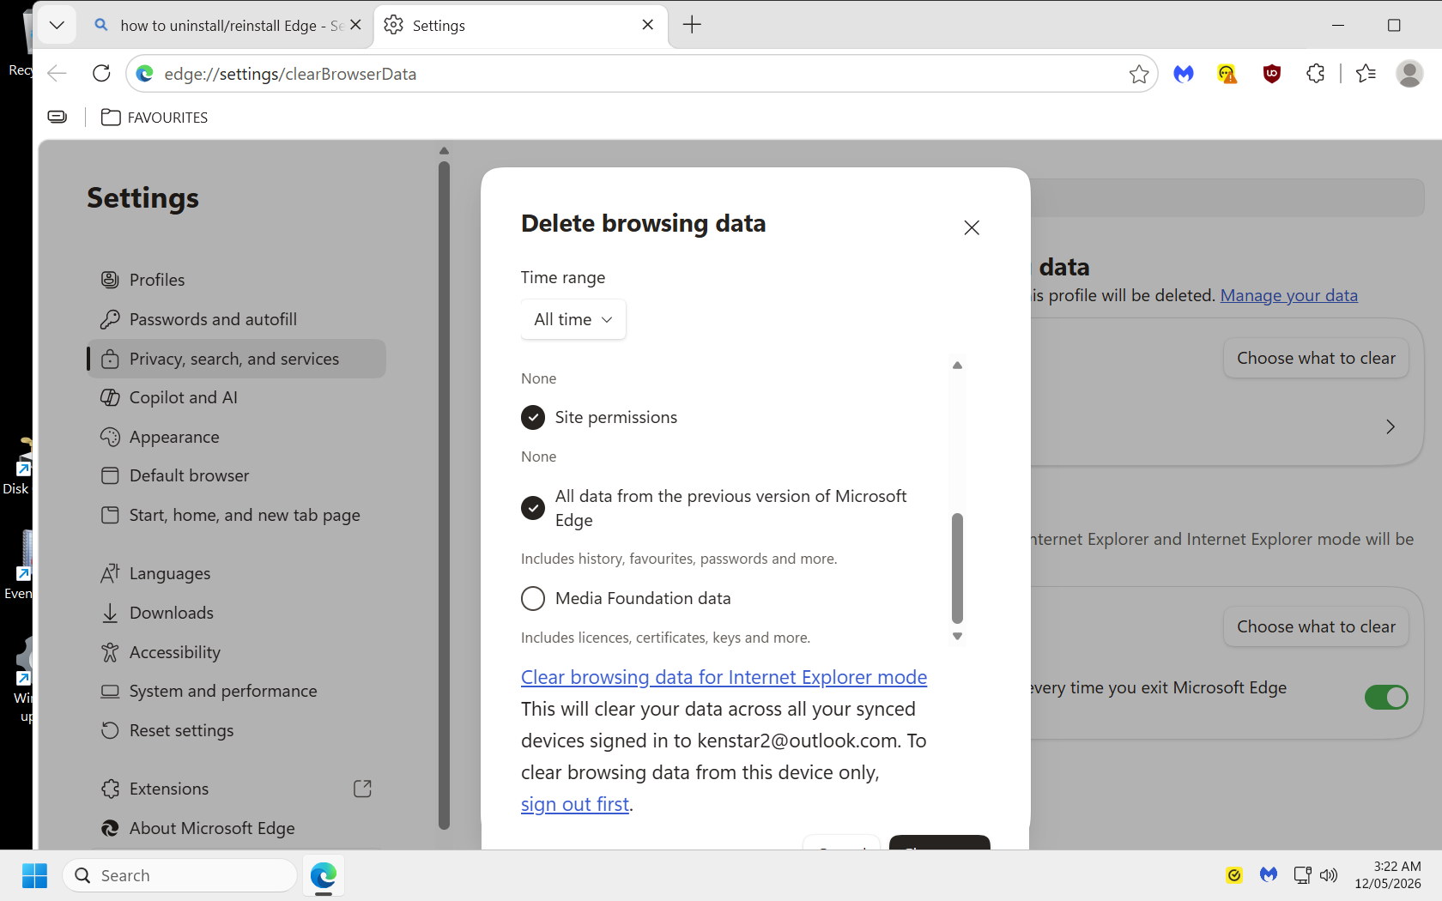Open Profiles settings
This screenshot has width=1442, height=901.
[x=237, y=280]
